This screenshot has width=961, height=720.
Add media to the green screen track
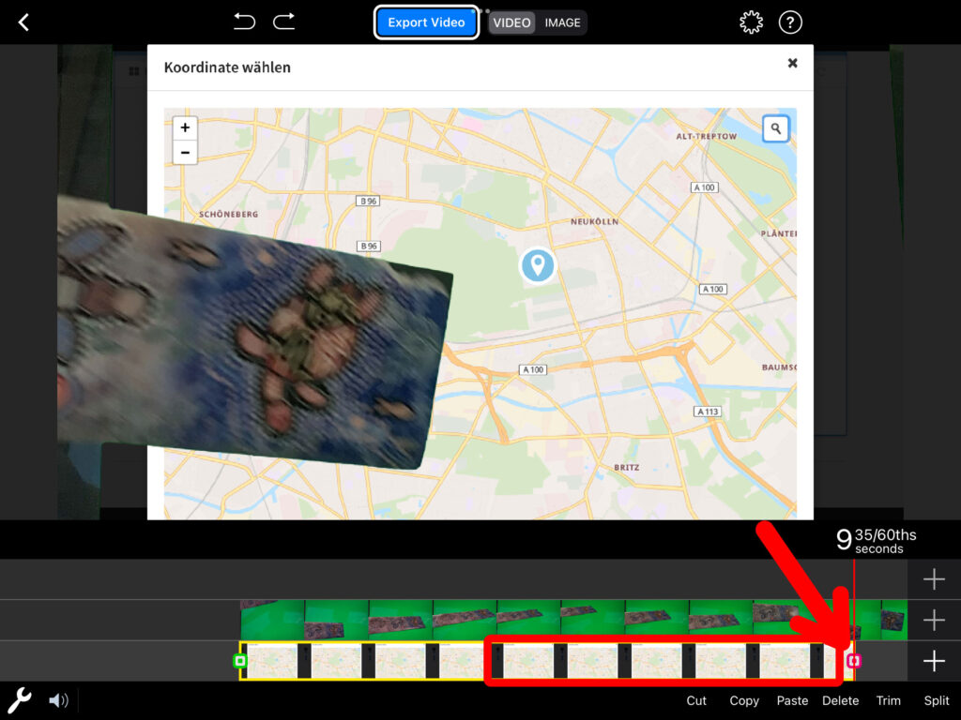coord(934,621)
